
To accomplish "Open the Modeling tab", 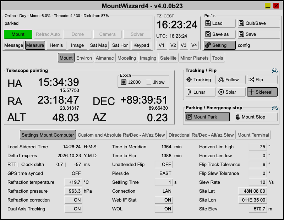I will 127,58.
